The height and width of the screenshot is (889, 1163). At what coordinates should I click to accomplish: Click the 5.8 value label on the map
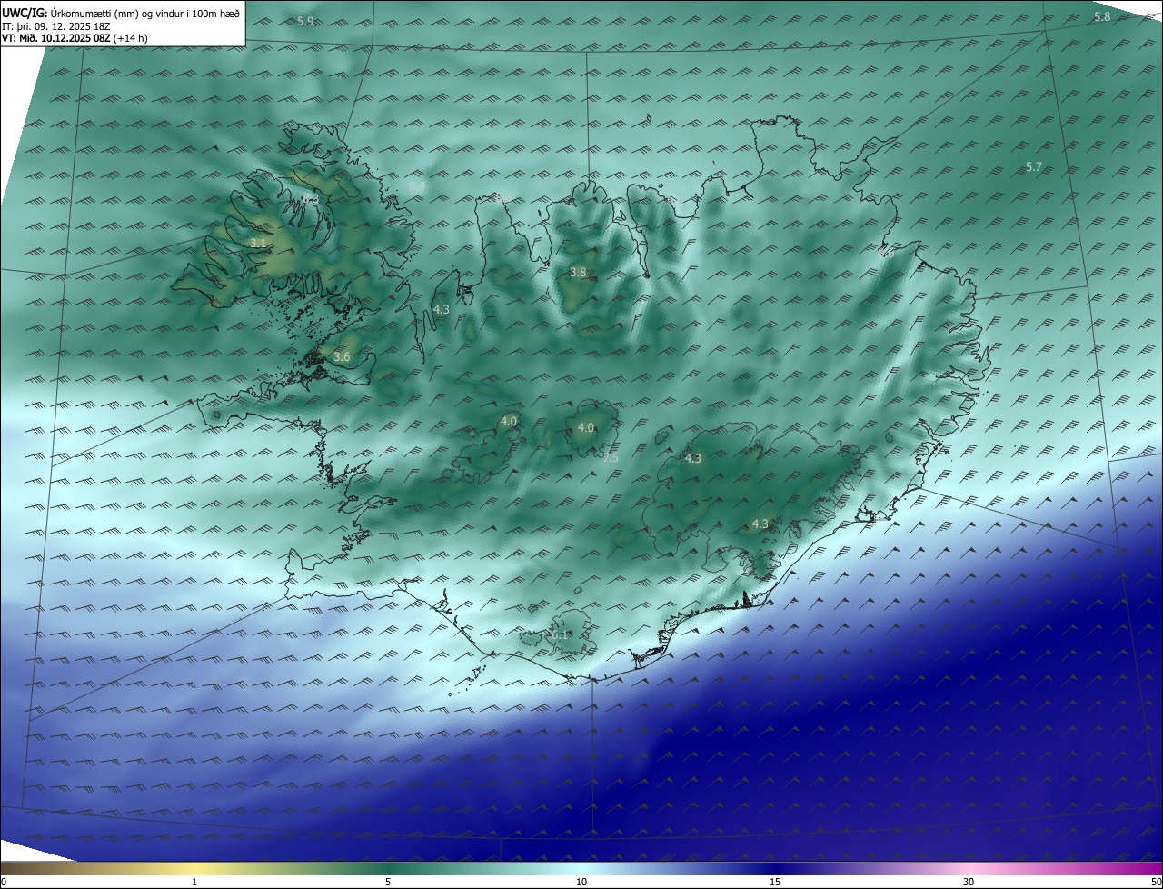pos(1102,17)
